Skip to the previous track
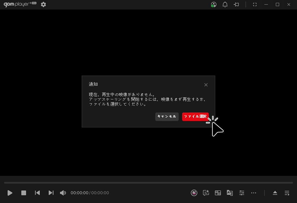This screenshot has width=297, height=203. coord(37,193)
